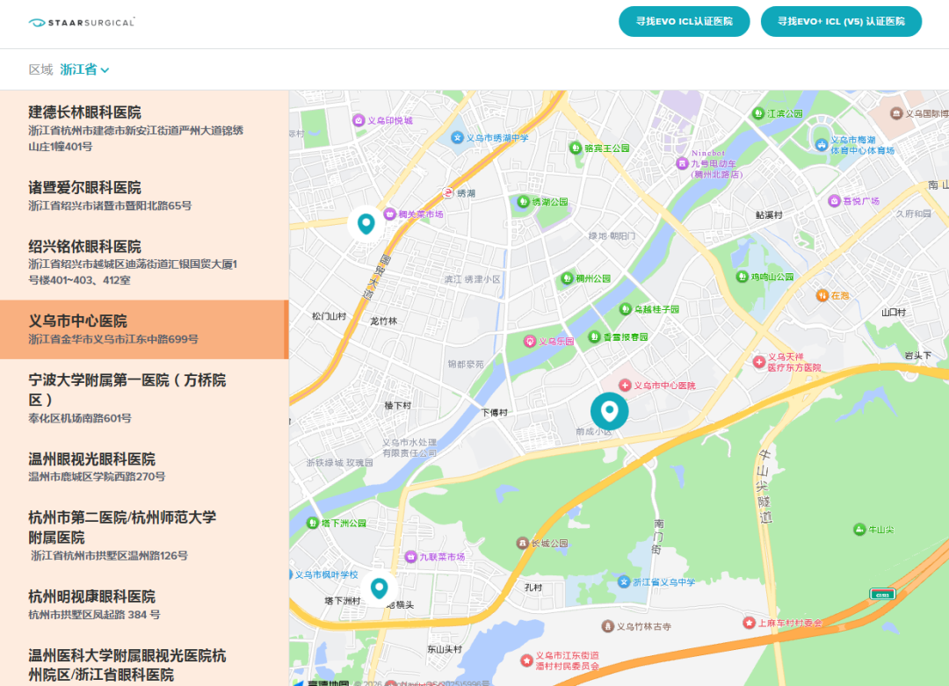Viewport: 949px width, 686px height.
Task: Select 杭州市第二医院/杭州师范大学附属医院 entry
Action: 144,536
